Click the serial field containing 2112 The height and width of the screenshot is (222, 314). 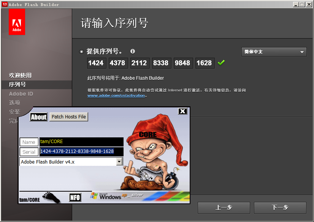[140, 63]
